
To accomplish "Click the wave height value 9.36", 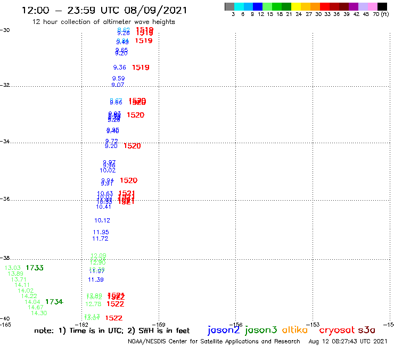I will tap(120, 68).
